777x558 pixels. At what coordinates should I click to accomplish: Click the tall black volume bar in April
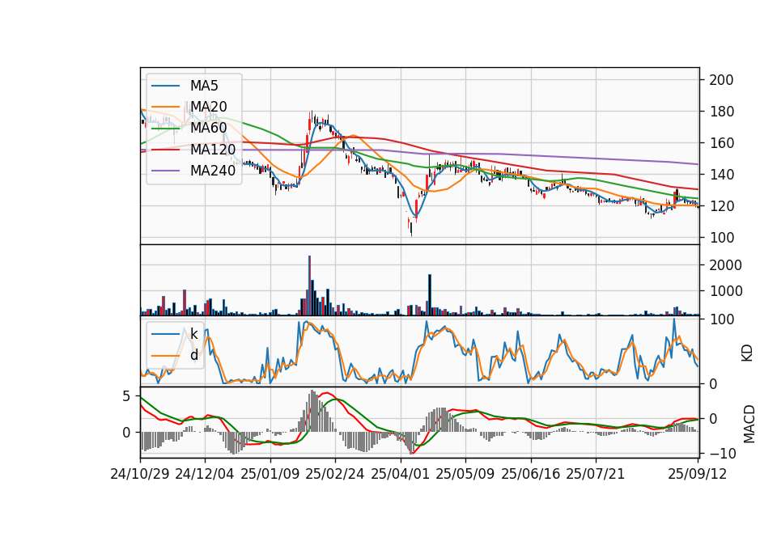(430, 294)
